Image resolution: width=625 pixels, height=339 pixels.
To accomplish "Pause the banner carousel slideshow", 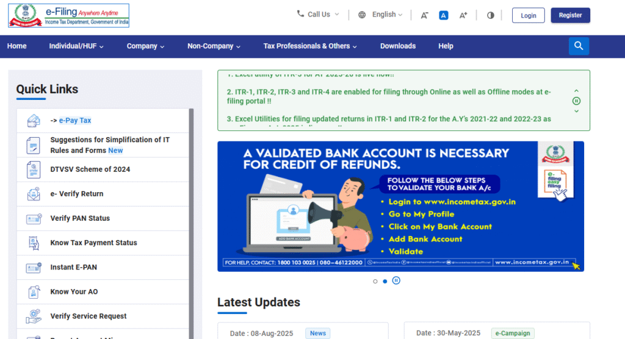I will pos(396,280).
